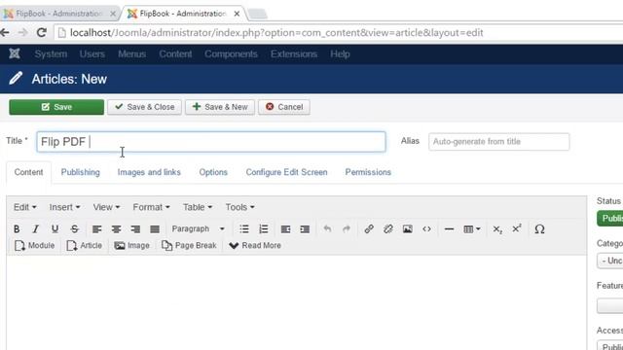This screenshot has width=623, height=350.
Task: Switch to Publishing tab
Action: (80, 172)
